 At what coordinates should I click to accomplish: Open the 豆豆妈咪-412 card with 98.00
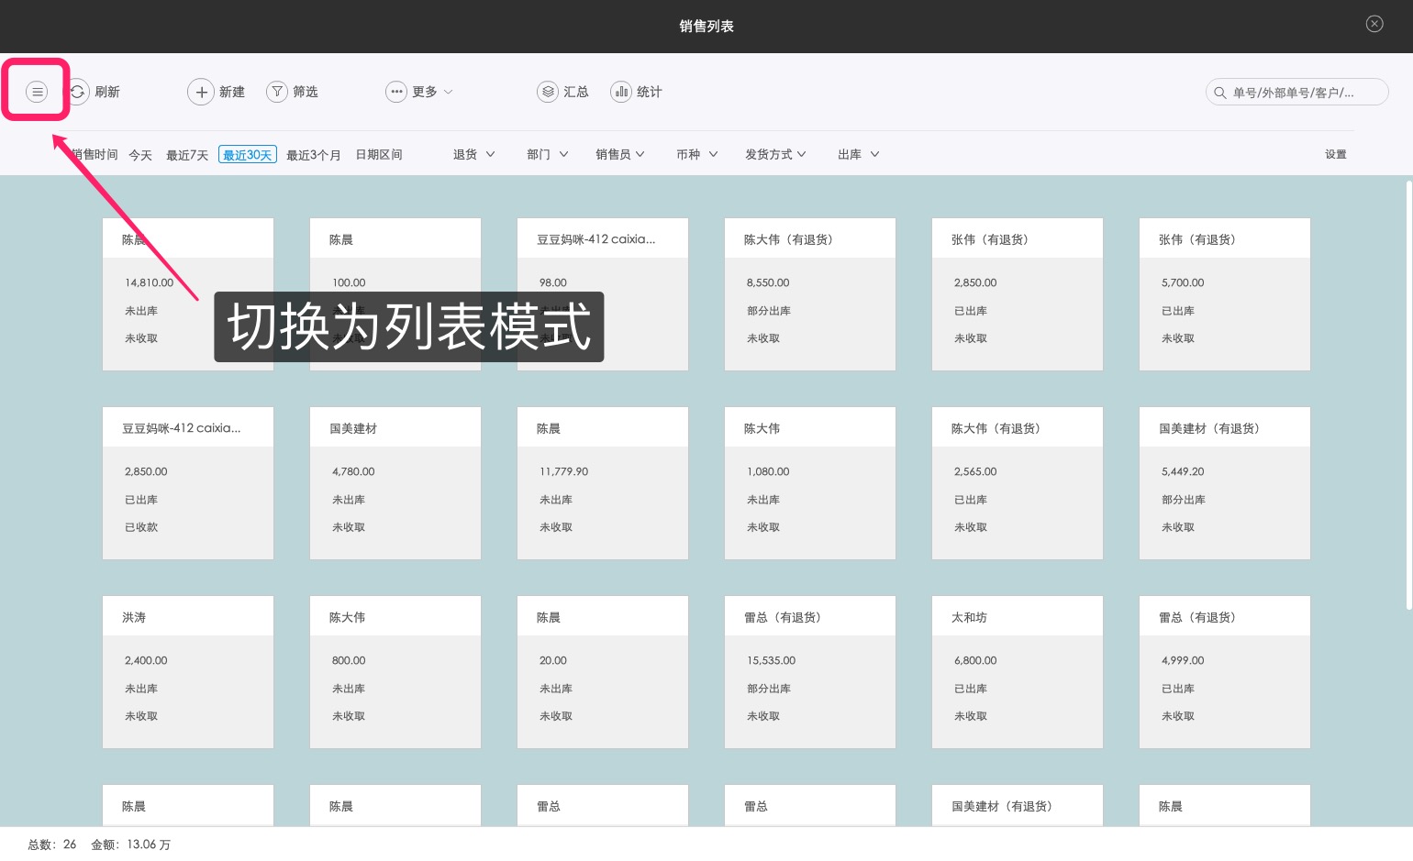coord(603,294)
